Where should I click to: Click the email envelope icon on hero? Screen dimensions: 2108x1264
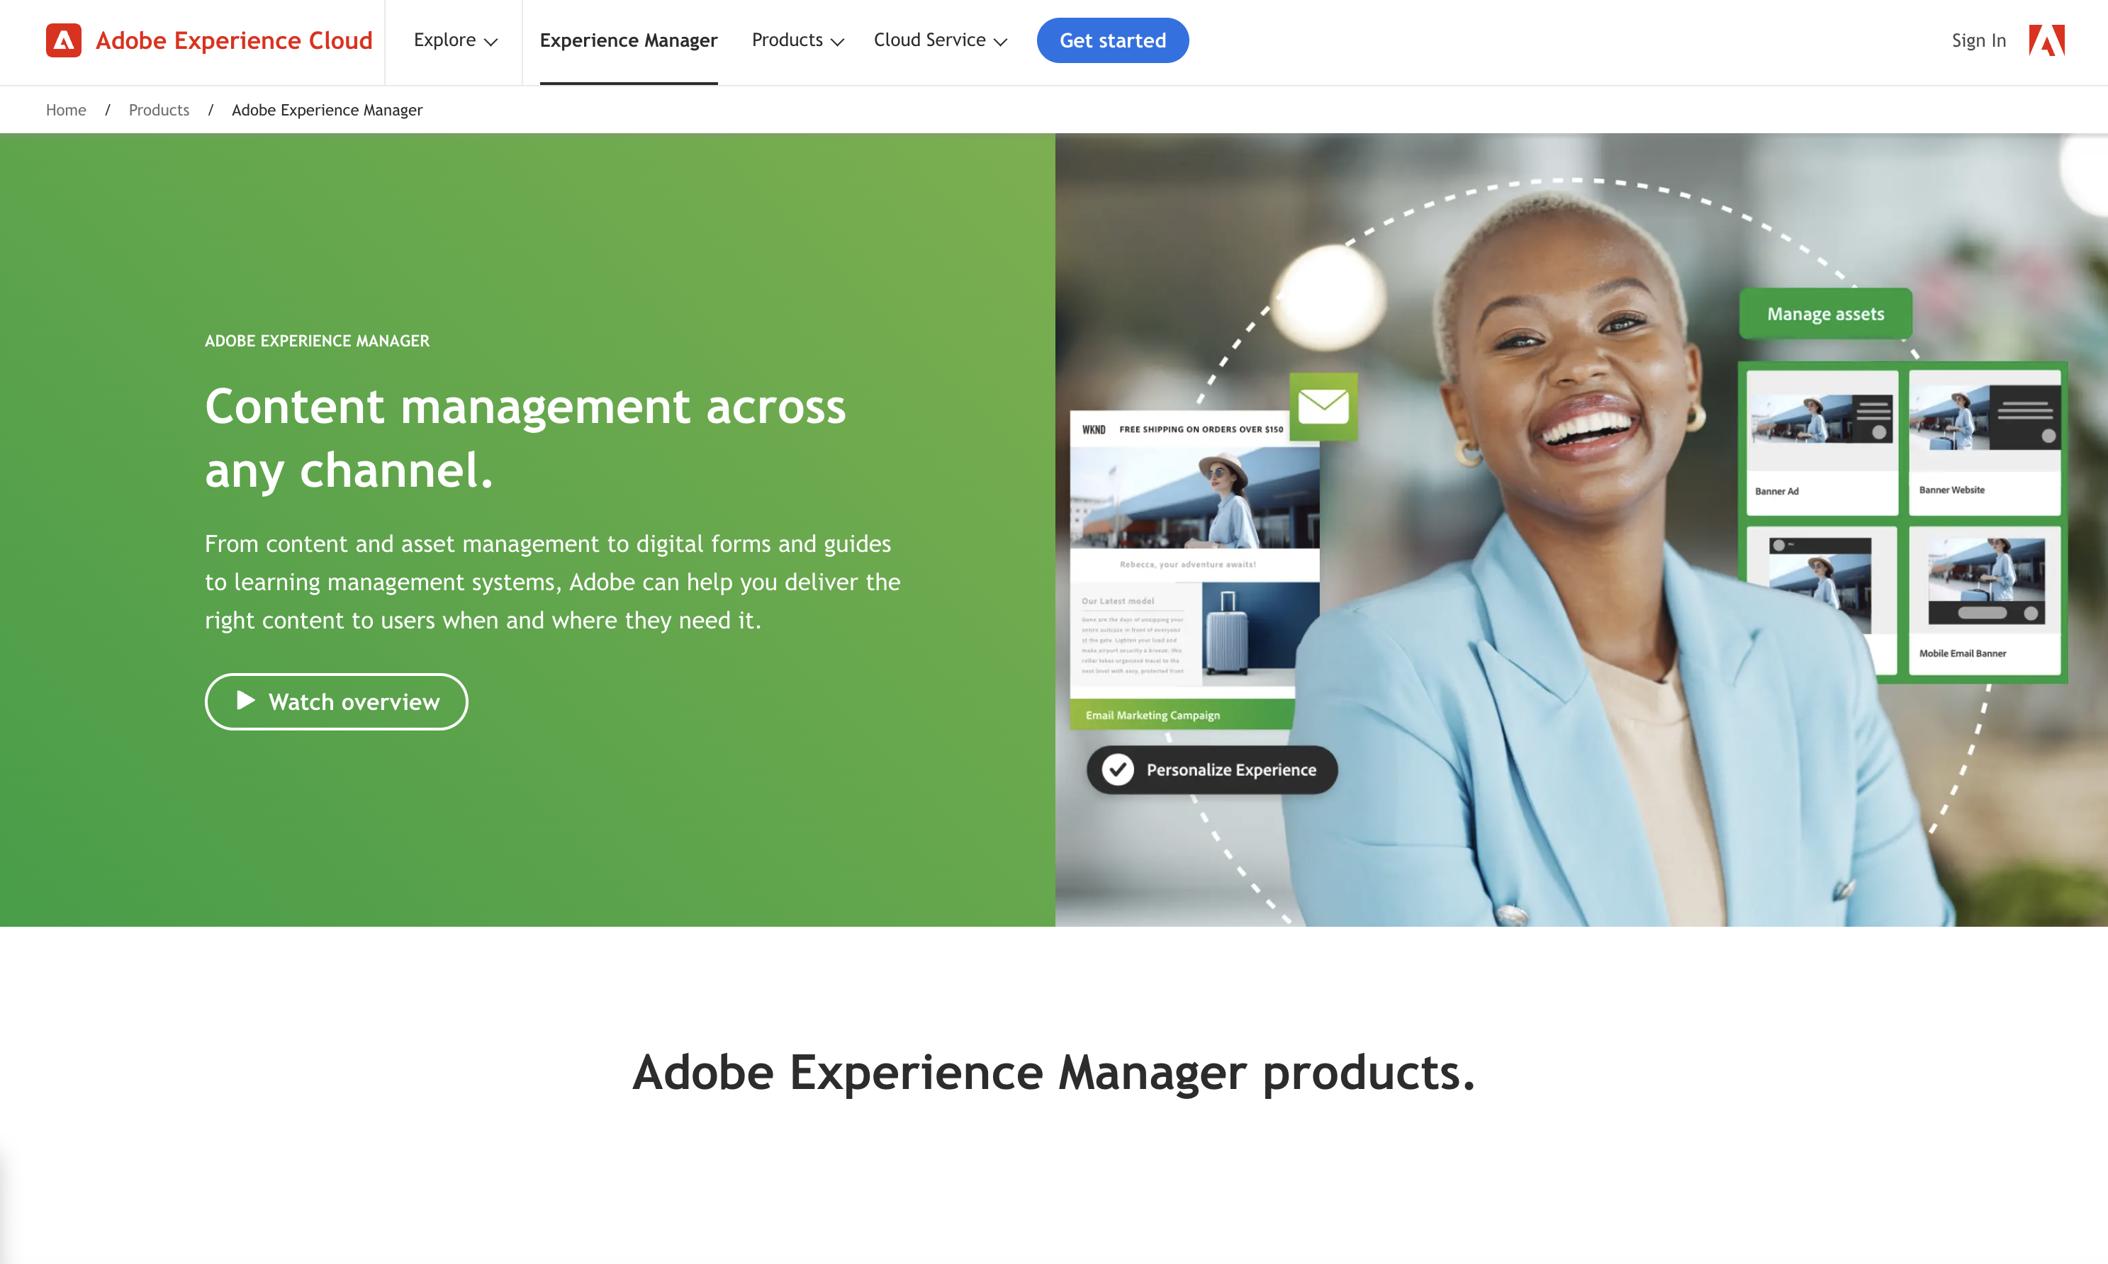tap(1323, 403)
